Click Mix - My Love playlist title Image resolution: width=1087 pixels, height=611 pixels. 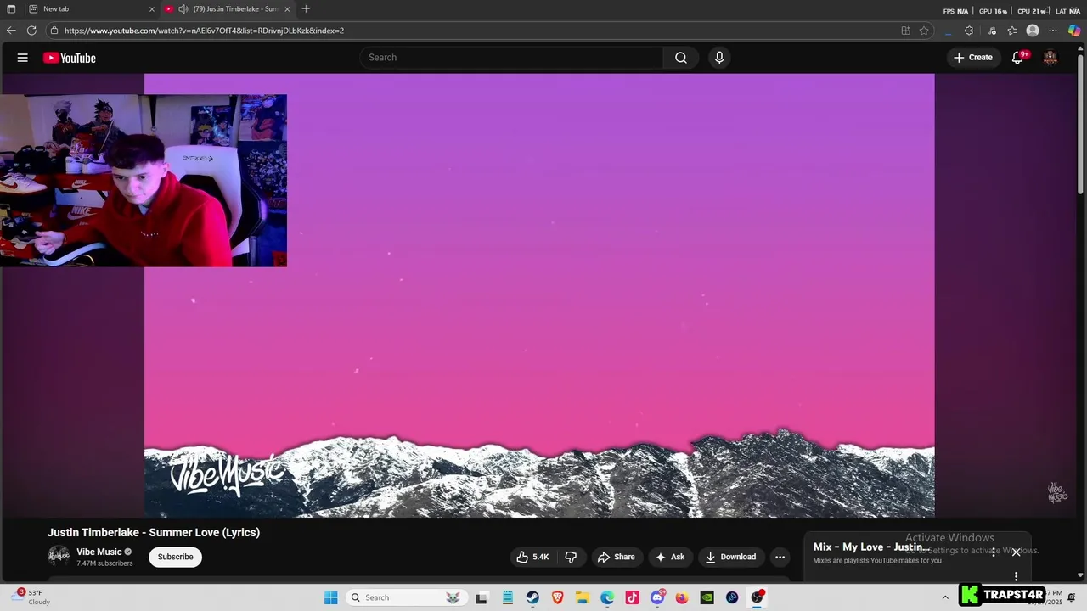click(x=872, y=547)
